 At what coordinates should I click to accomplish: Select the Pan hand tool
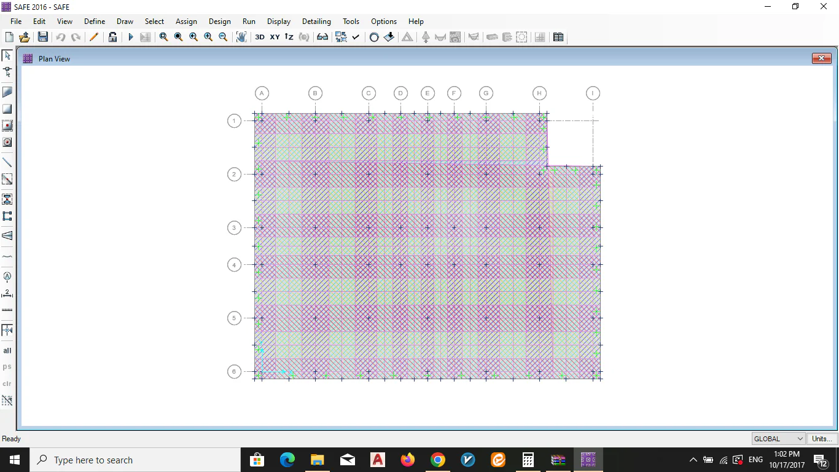pyautogui.click(x=241, y=37)
